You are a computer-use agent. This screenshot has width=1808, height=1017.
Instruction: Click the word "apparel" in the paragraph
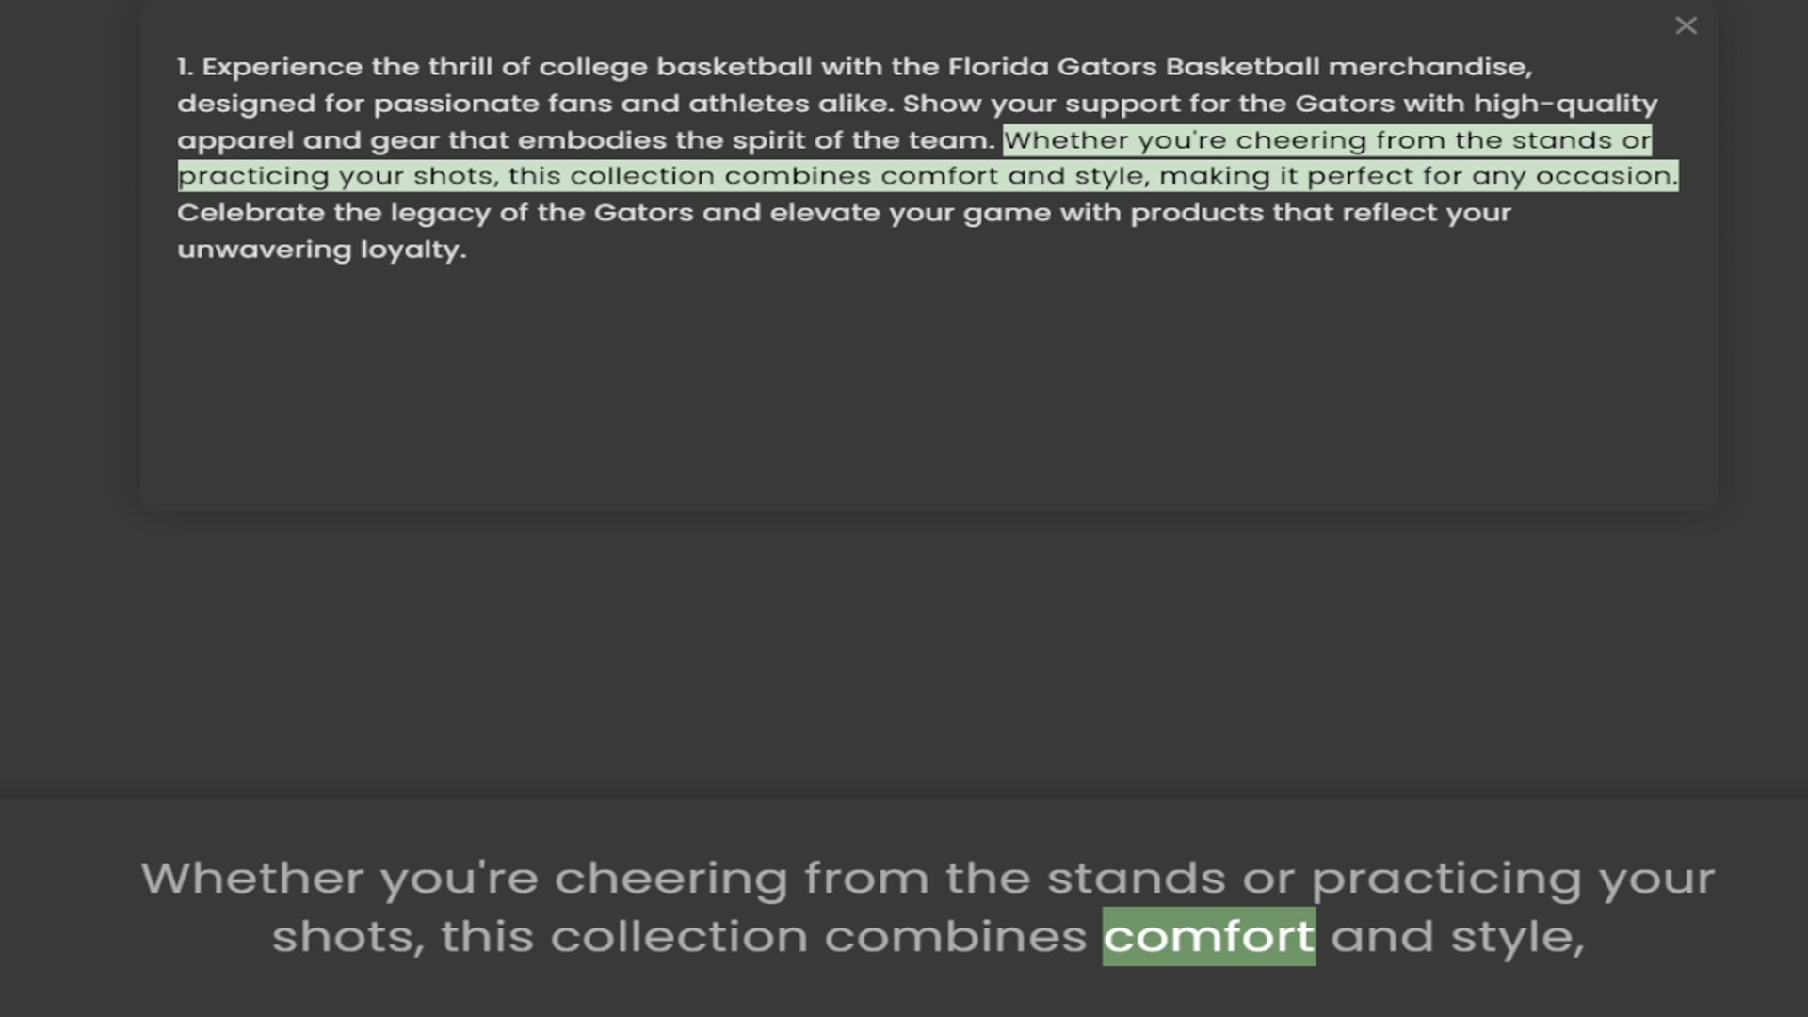tap(235, 140)
